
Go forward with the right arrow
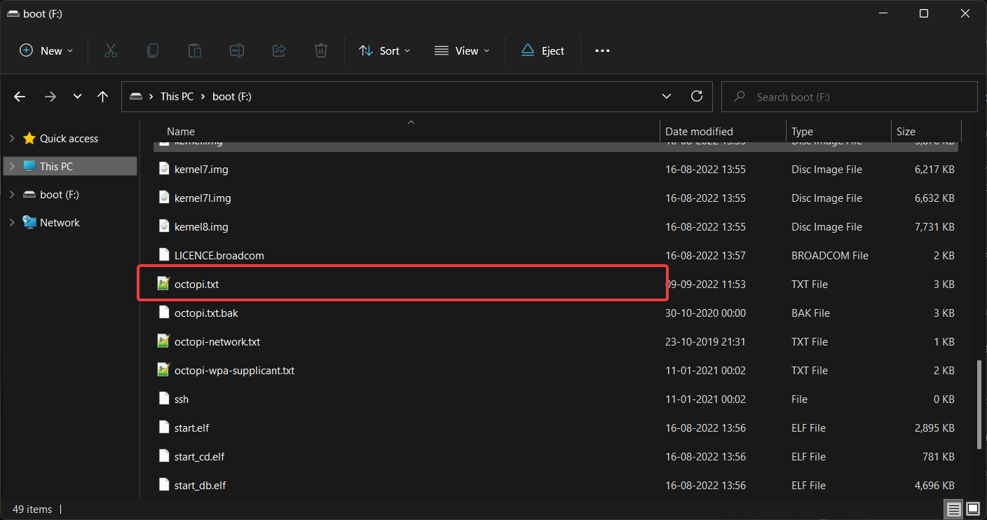click(50, 97)
